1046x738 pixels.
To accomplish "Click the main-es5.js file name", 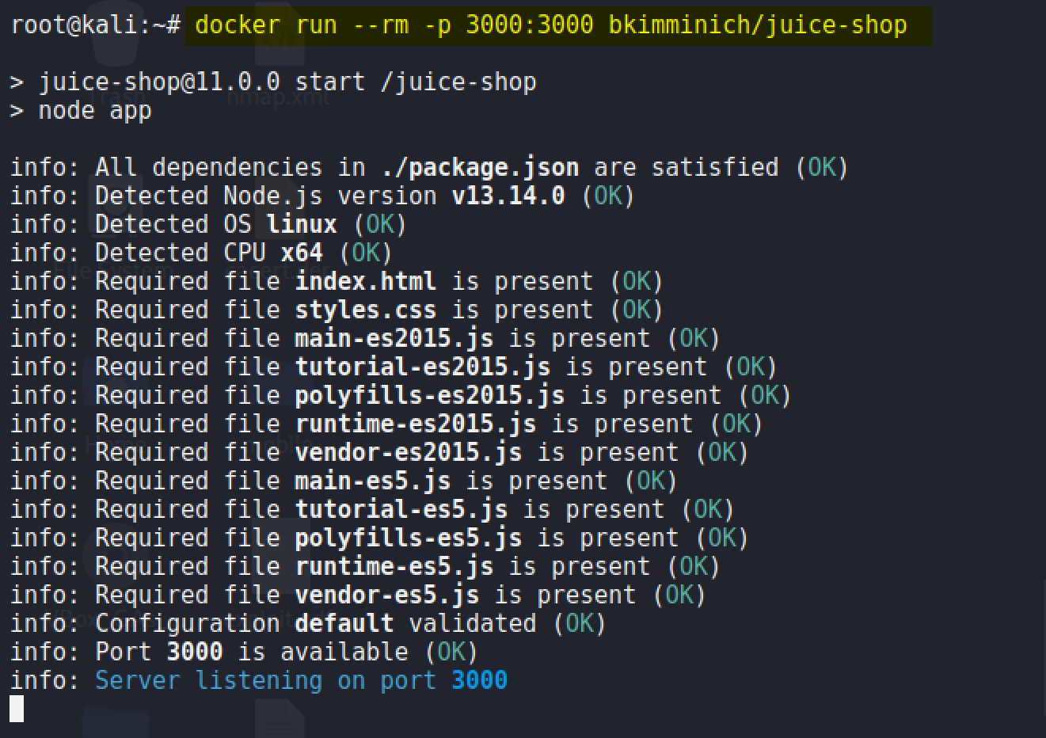I will [x=373, y=481].
